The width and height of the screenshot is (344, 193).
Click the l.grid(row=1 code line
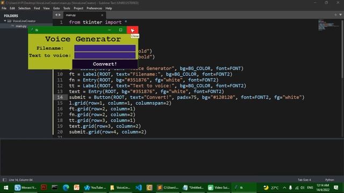pos(120,103)
